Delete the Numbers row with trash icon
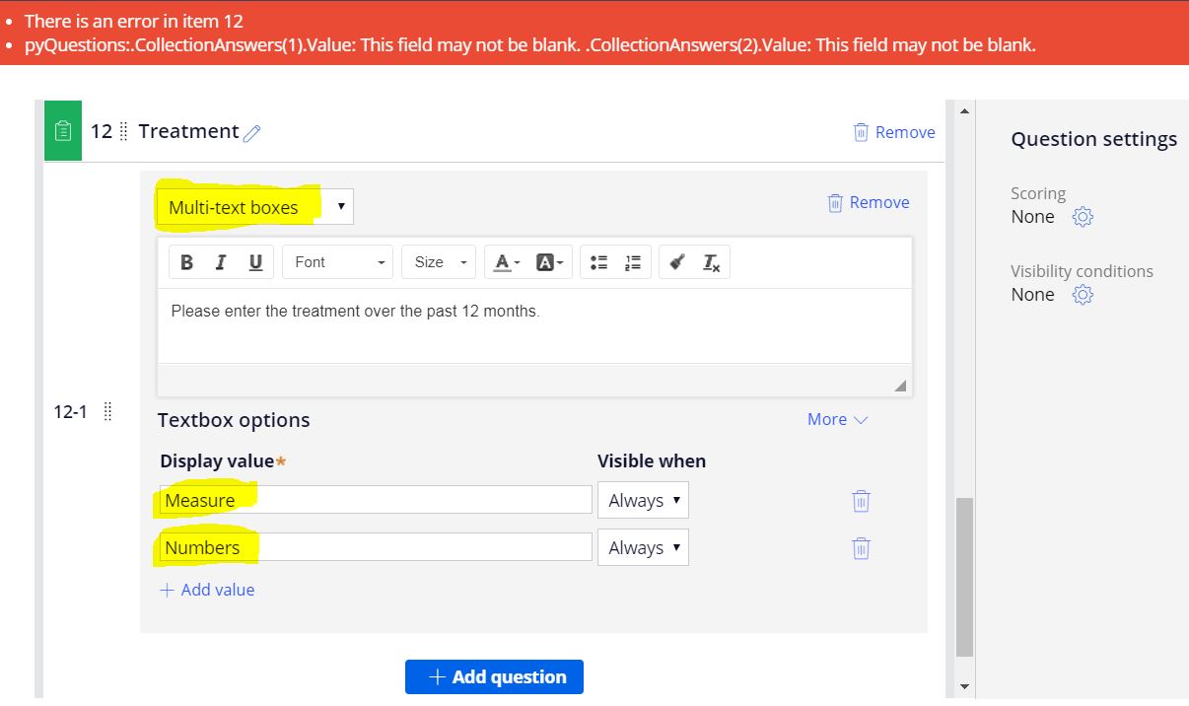The width and height of the screenshot is (1189, 706). [x=861, y=548]
